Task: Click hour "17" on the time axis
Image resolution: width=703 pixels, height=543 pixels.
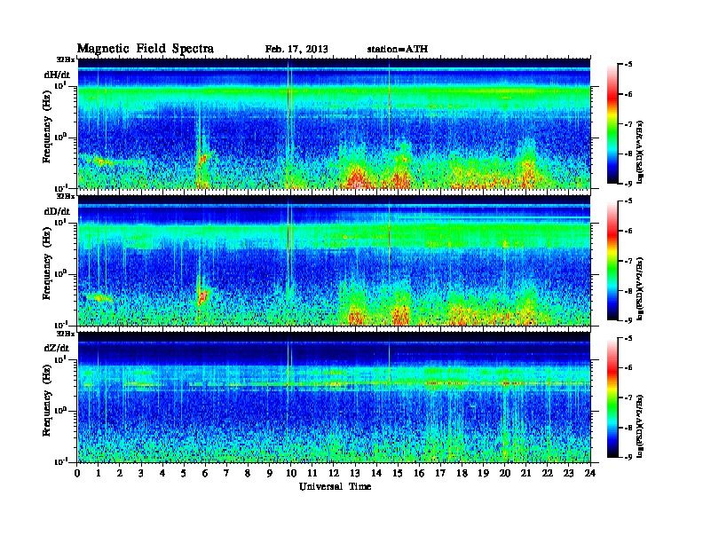Action: [x=441, y=473]
